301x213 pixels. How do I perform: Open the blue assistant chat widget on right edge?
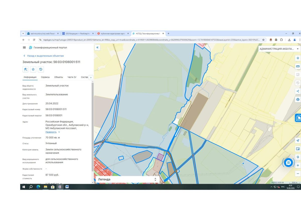point(298,118)
